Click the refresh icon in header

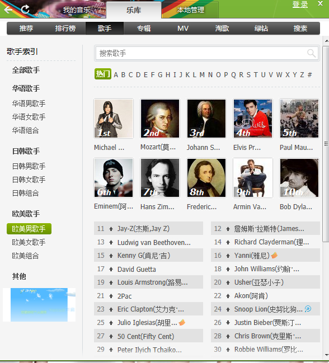25,10
